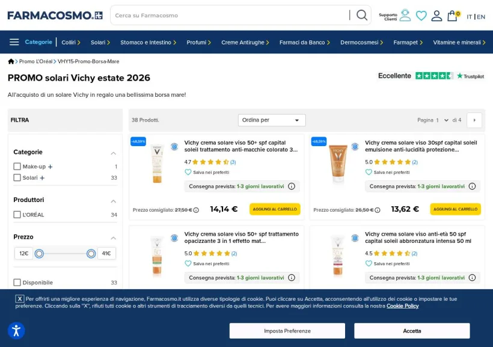Image resolution: width=493 pixels, height=347 pixels.
Task: Click the 12€ minimum price field
Action: coord(23,253)
